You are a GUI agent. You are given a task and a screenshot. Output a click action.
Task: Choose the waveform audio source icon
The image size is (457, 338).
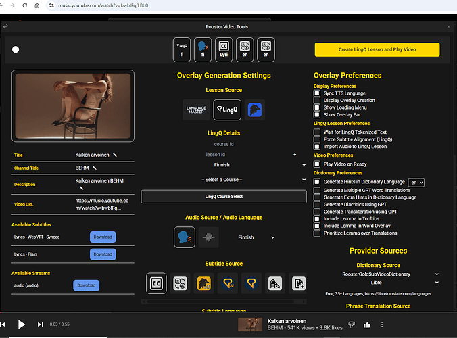point(208,237)
